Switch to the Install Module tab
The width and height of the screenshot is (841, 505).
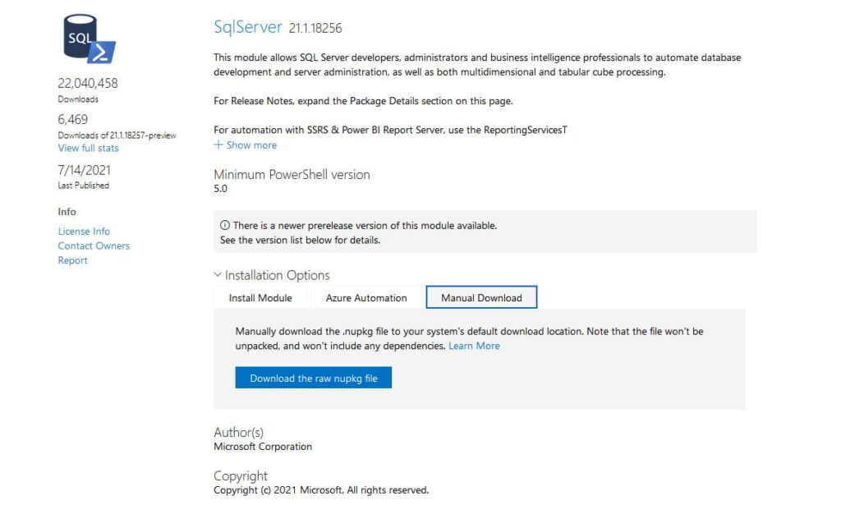click(x=260, y=298)
